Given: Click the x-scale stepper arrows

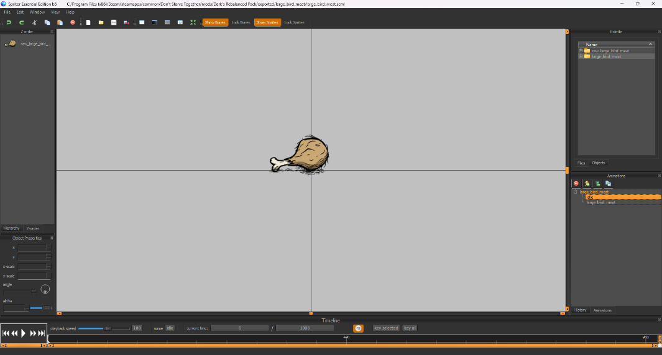Looking at the screenshot, I should pyautogui.click(x=48, y=266).
